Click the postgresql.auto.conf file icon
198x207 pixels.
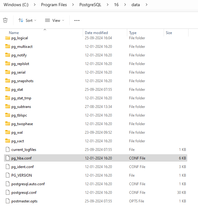tap(8, 184)
